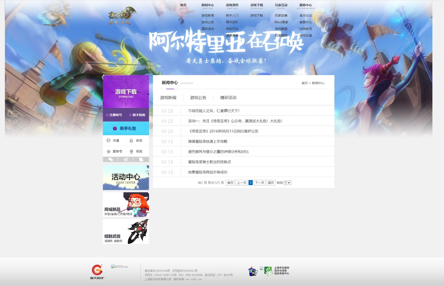Open 官方论坛 submenu link
444x286 pixels.
pos(306,16)
